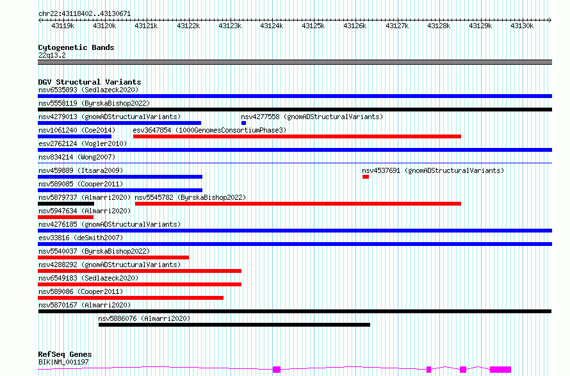The height and width of the screenshot is (376, 570).
Task: Open nsv4277558 (gnomADStructuralVariants) label
Action: pos(312,117)
